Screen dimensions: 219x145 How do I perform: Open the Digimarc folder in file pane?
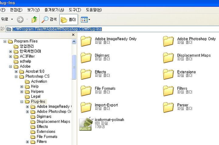[x=86, y=58]
